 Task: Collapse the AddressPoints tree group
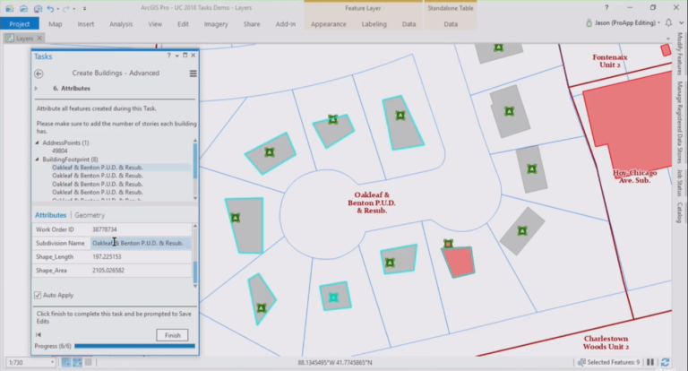[x=37, y=142]
